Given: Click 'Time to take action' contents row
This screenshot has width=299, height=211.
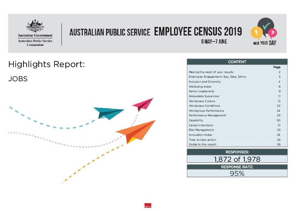Looking at the screenshot, I should coord(237,140).
